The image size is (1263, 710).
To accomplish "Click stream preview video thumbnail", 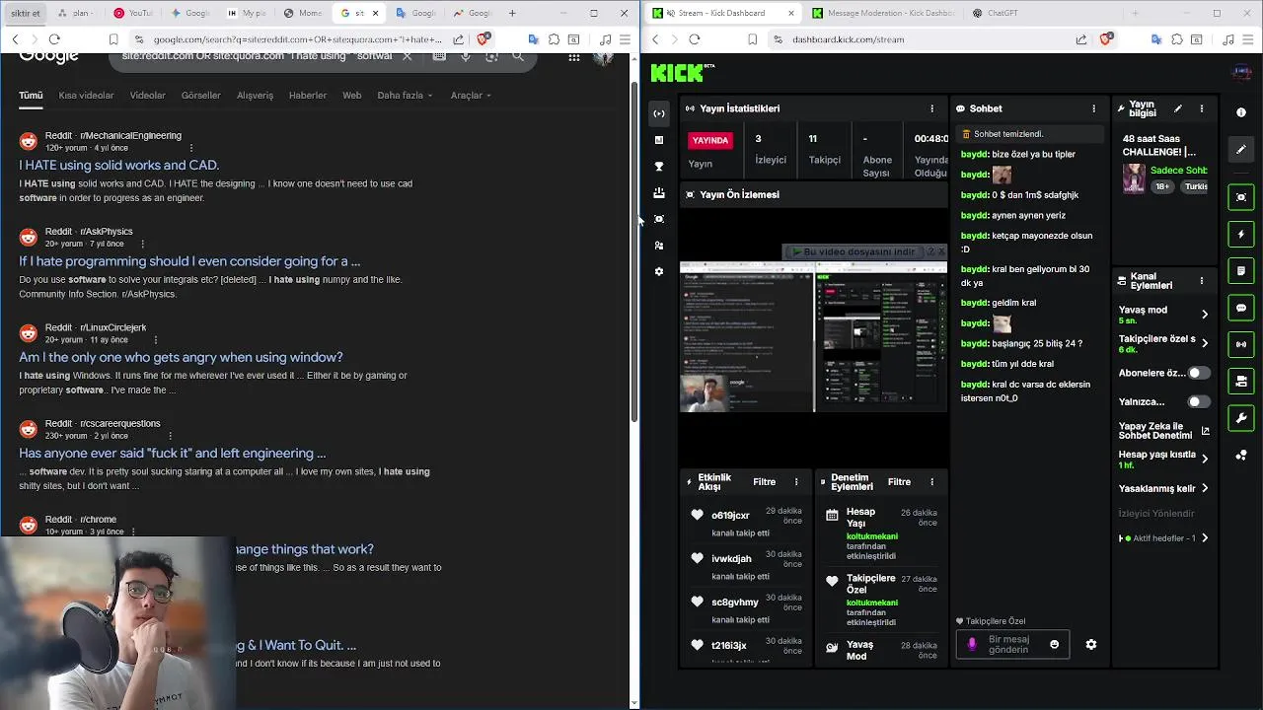I will click(813, 336).
